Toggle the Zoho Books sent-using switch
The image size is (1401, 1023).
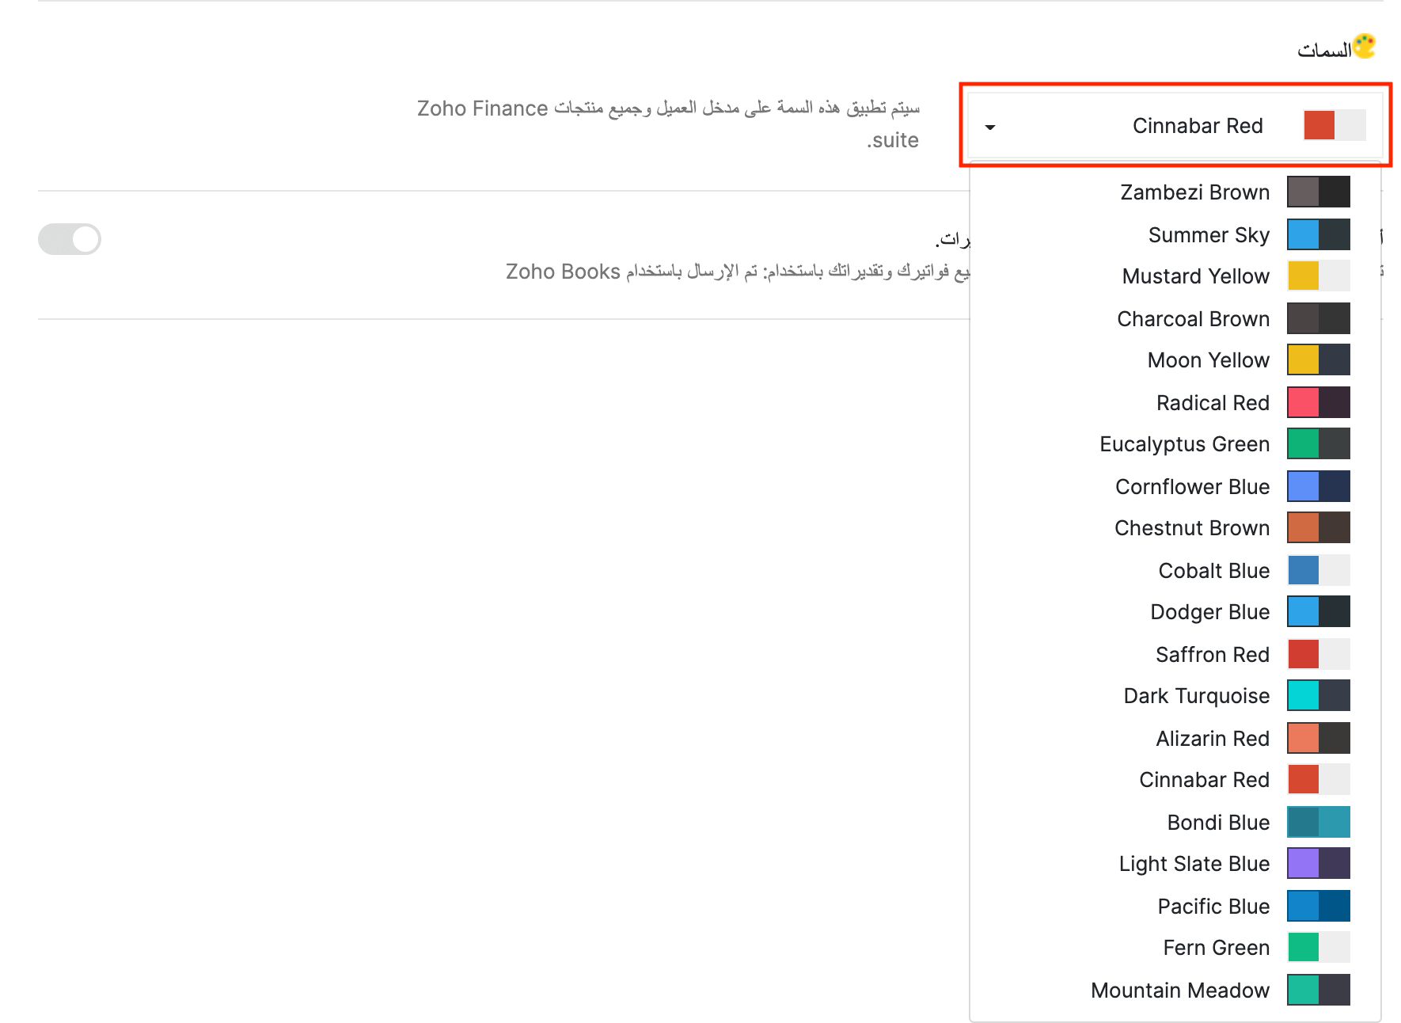coord(70,239)
